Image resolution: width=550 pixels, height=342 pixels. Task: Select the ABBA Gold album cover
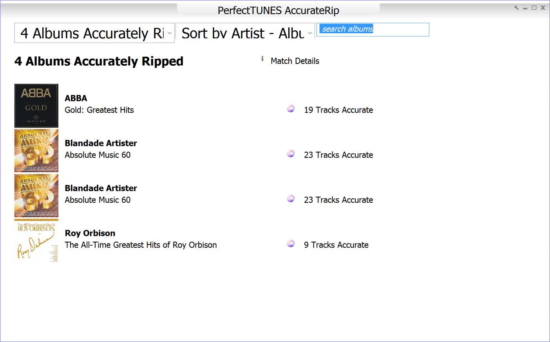point(36,106)
